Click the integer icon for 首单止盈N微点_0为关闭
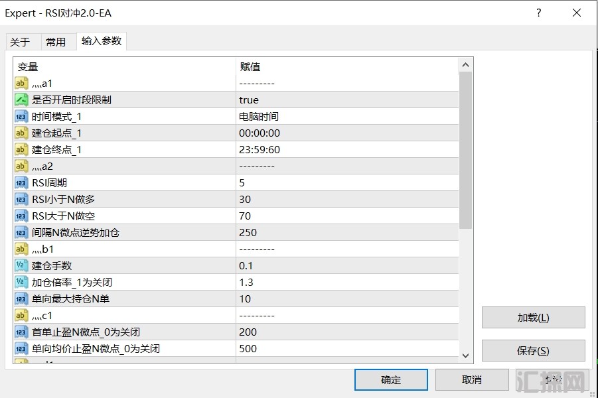 click(21, 332)
